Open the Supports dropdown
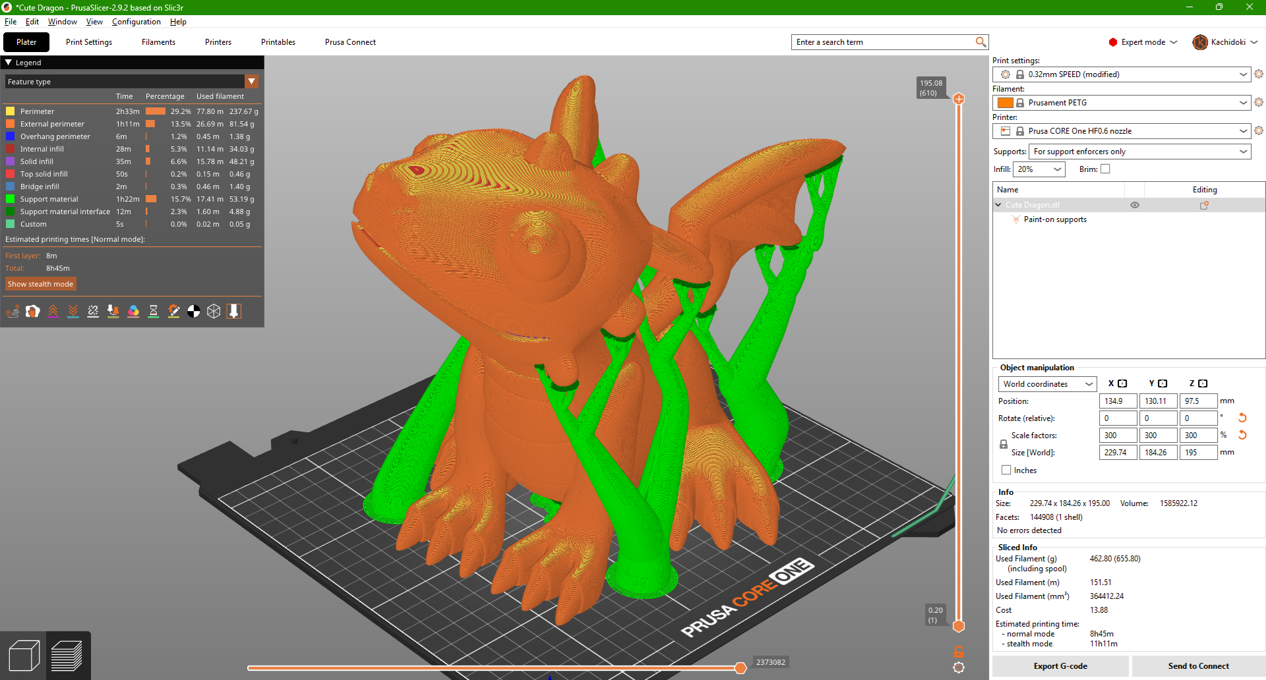Viewport: 1266px width, 680px height. [1139, 152]
